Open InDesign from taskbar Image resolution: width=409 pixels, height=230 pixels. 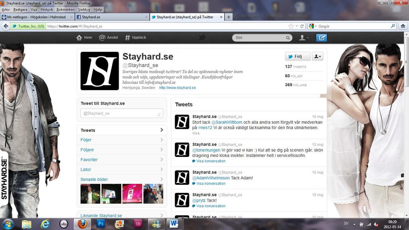click(x=138, y=224)
